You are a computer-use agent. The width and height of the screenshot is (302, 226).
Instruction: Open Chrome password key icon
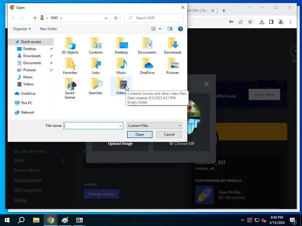tap(231, 22)
